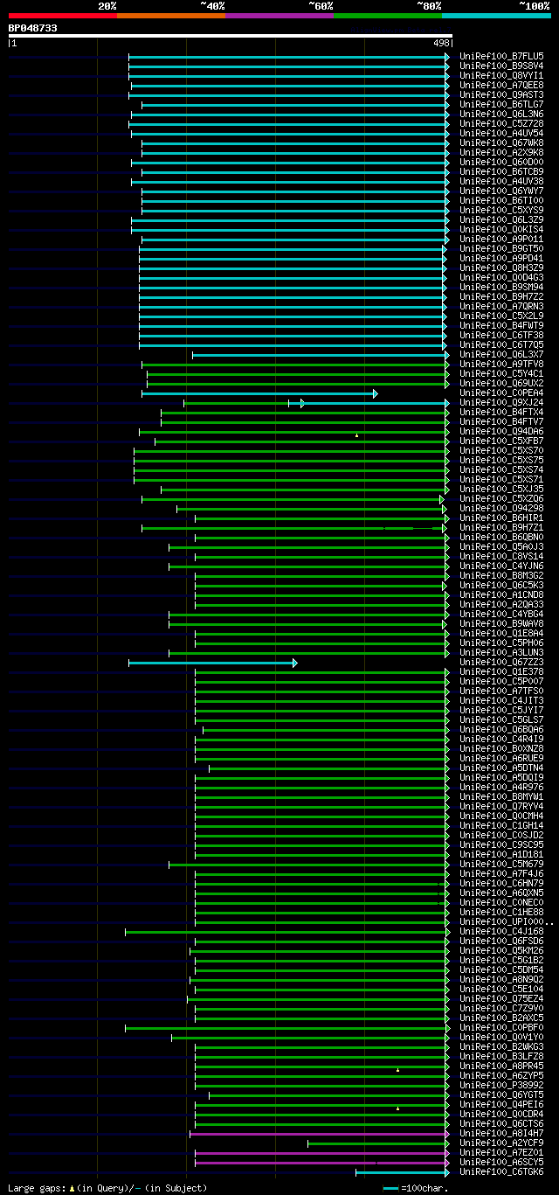
Task: Select hit label UniRef100_C0PEA4
Action: point(501,393)
